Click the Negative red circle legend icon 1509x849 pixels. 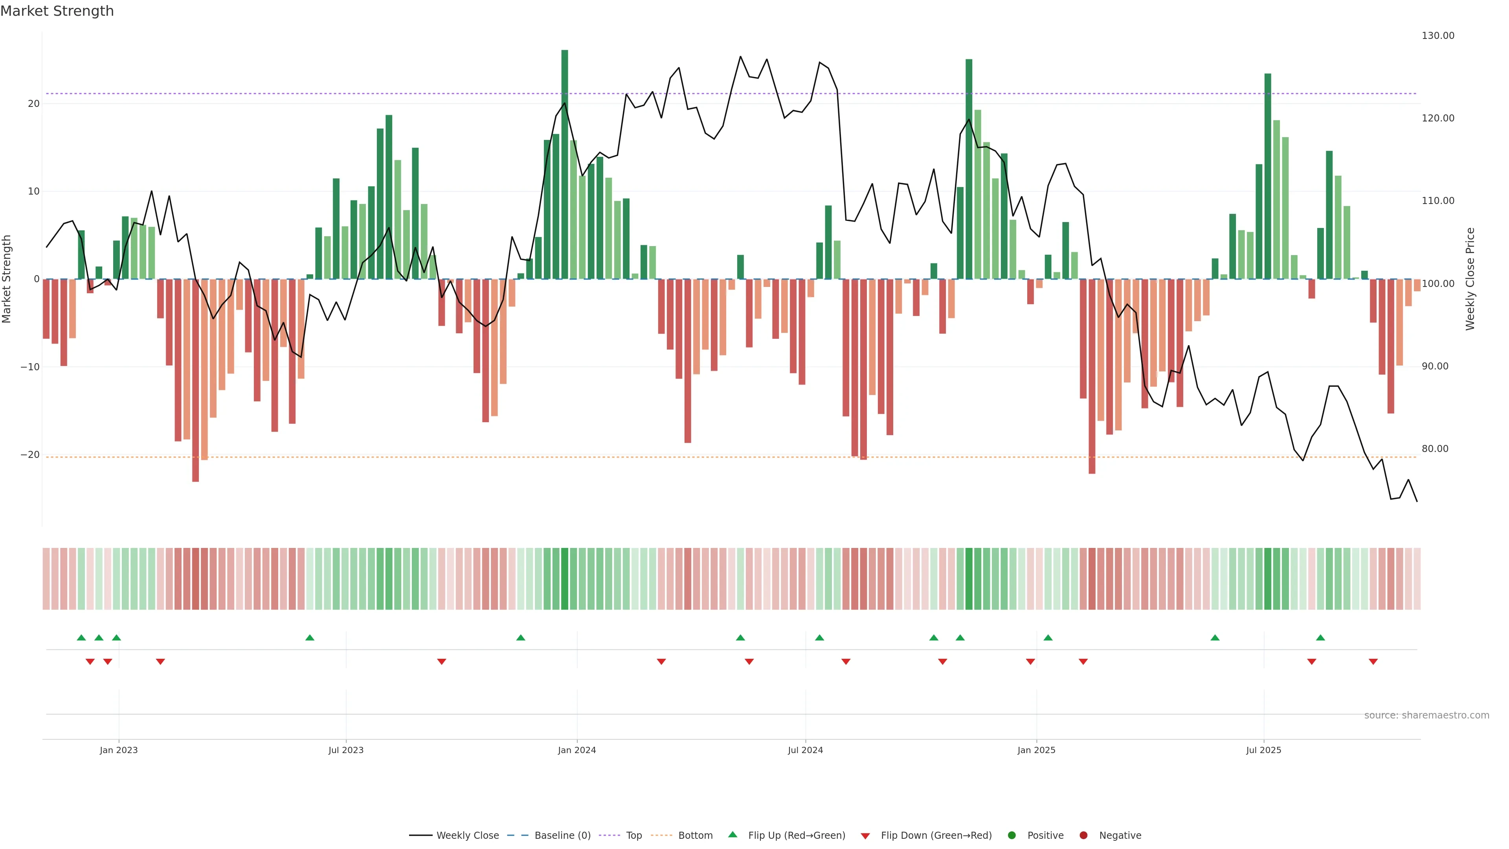1083,836
